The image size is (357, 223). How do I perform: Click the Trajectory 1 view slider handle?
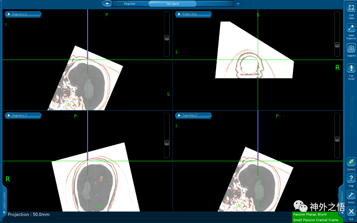coord(167,143)
